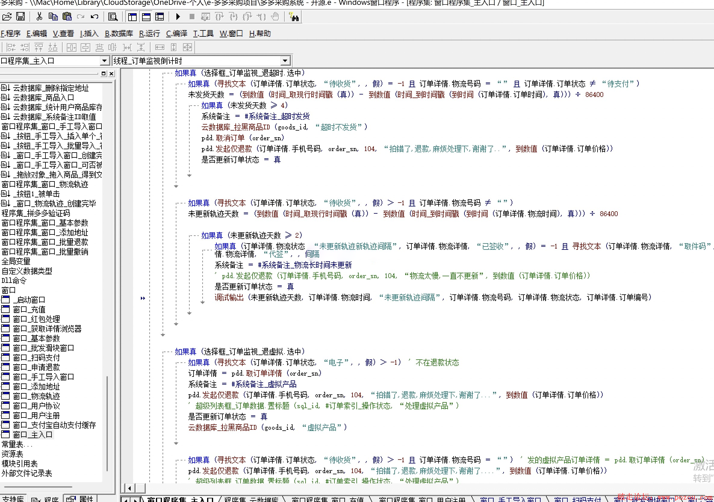
Task: Select 资源表 in the tree
Action: [x=12, y=454]
